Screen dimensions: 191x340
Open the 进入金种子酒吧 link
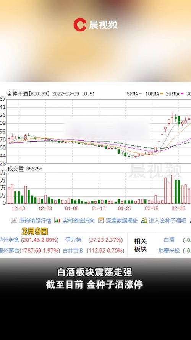168,221
